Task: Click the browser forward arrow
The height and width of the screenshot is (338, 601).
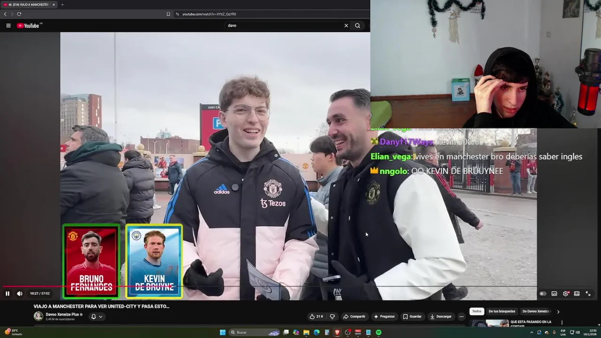Action: click(x=12, y=14)
